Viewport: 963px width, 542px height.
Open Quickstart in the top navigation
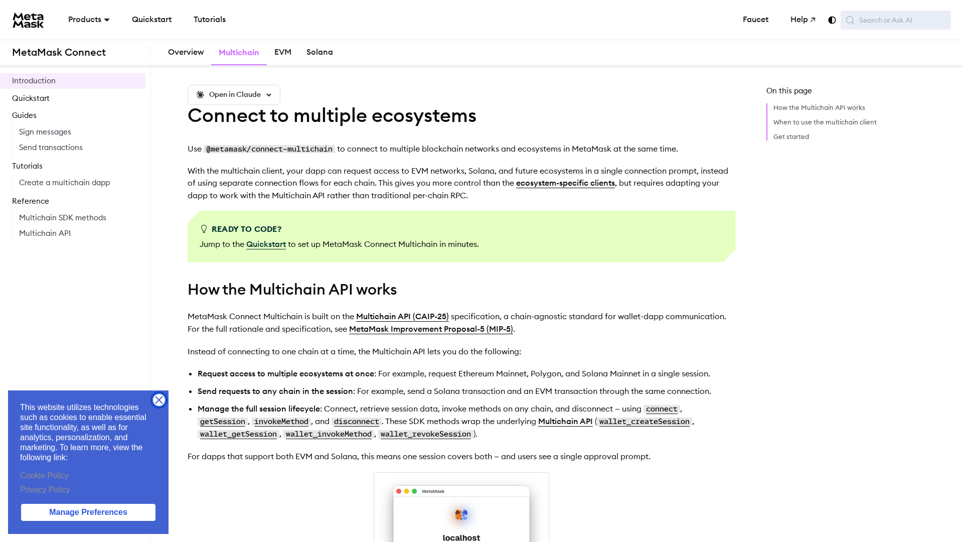[151, 20]
